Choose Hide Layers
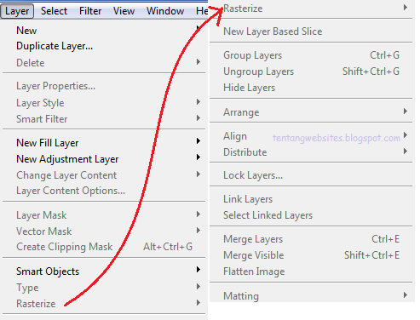Viewport: 420px width, 320px height. click(311, 88)
